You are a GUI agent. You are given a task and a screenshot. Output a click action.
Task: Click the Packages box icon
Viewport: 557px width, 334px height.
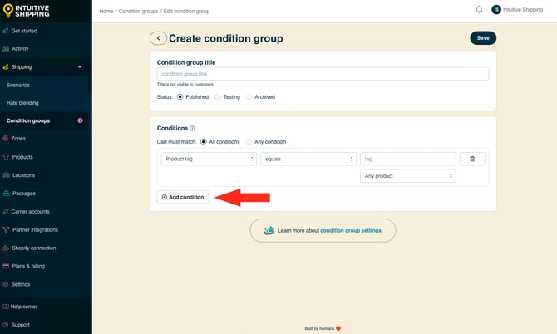click(6, 194)
